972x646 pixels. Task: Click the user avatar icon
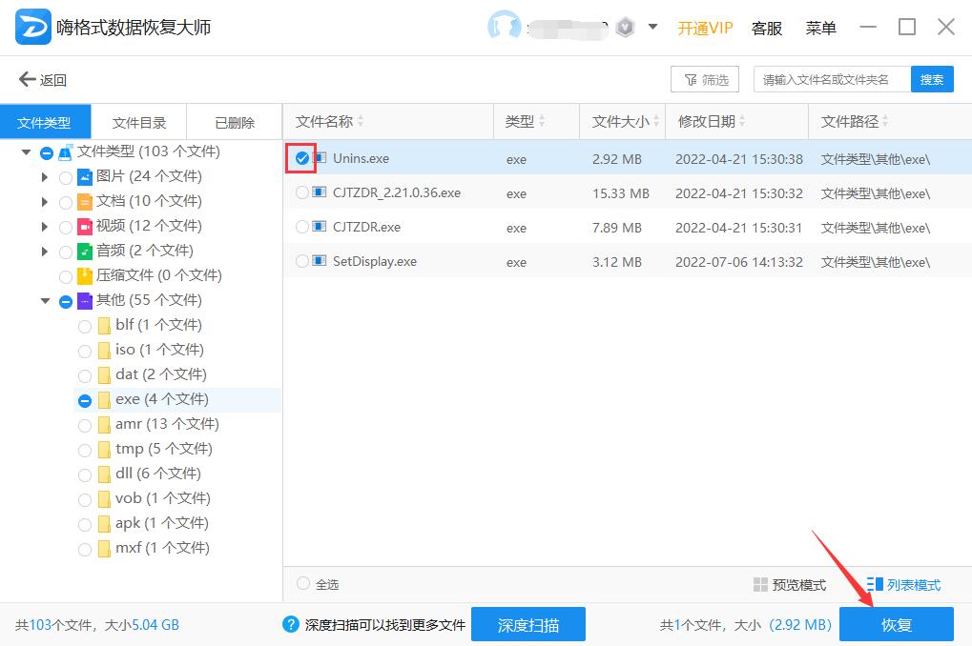[504, 27]
